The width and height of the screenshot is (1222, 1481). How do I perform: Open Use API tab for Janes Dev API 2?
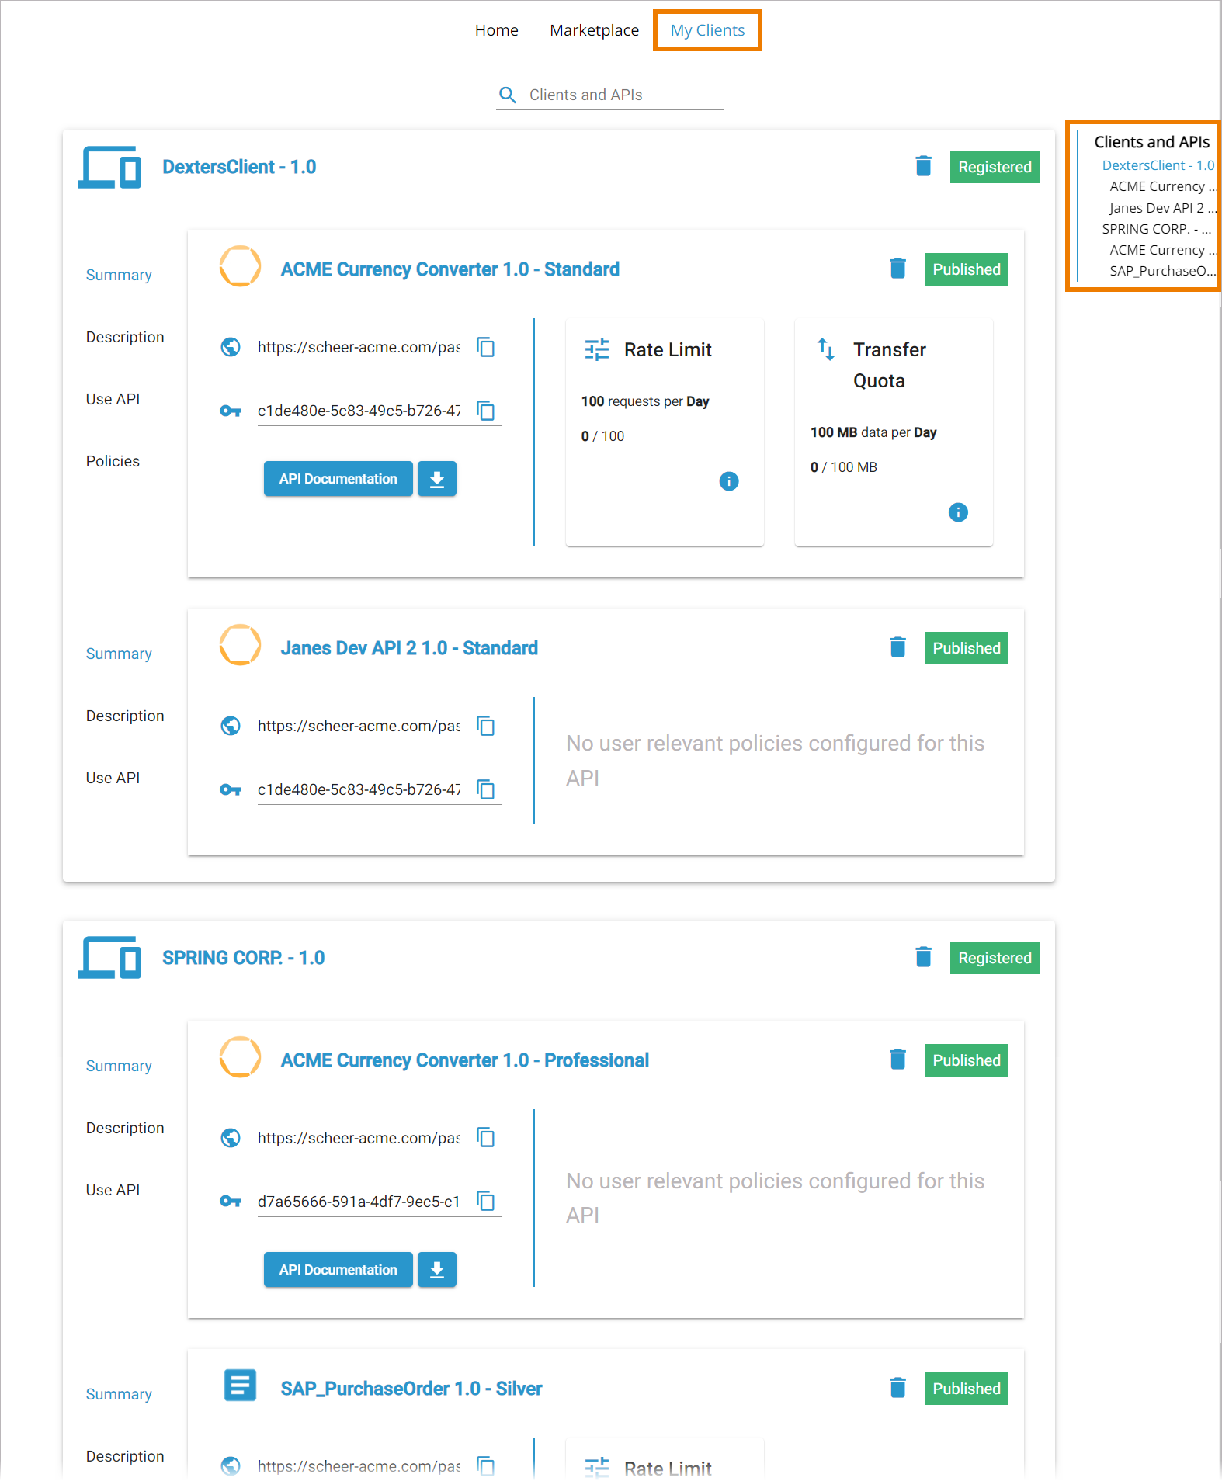click(x=113, y=778)
